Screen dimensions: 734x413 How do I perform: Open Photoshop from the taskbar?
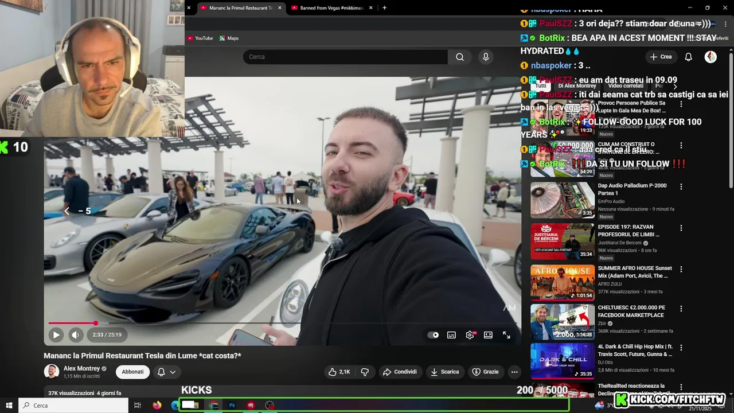tap(232, 406)
